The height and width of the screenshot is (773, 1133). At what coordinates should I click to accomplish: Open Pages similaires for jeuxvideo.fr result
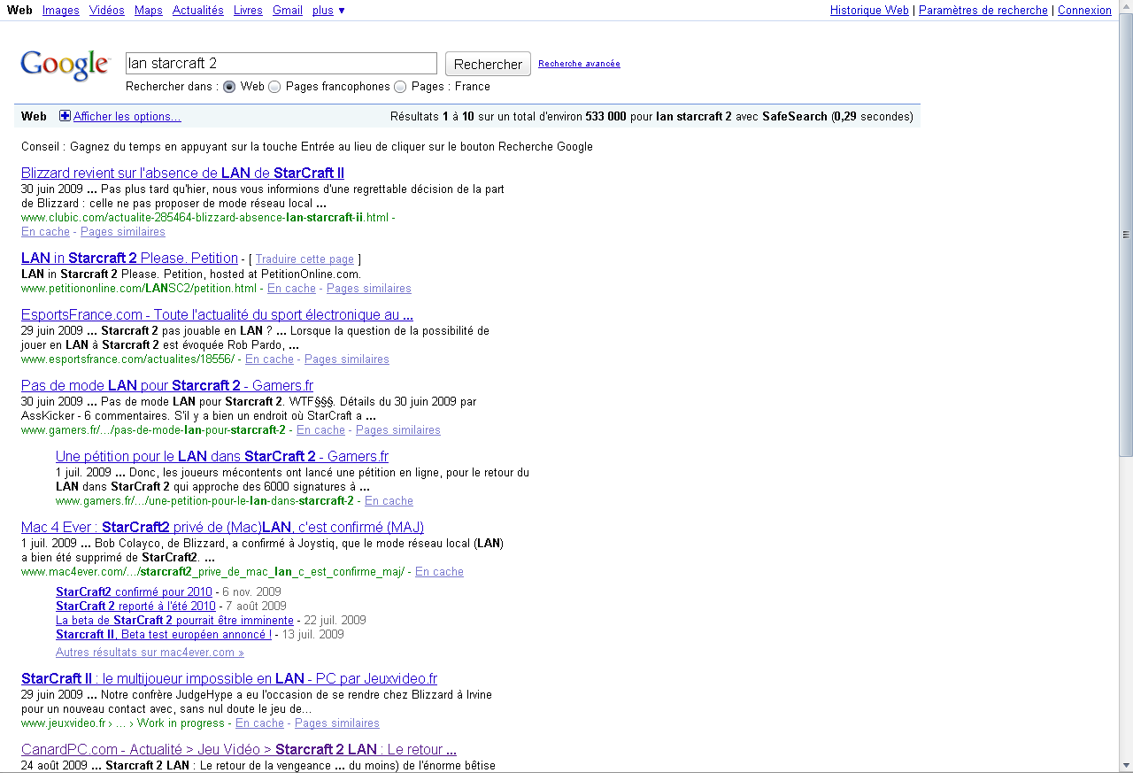click(337, 723)
